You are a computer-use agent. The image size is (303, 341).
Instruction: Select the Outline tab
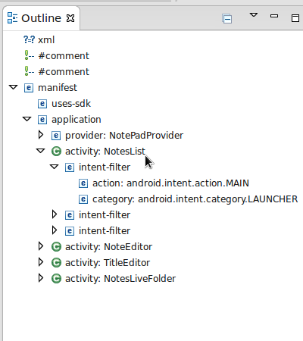pos(42,18)
